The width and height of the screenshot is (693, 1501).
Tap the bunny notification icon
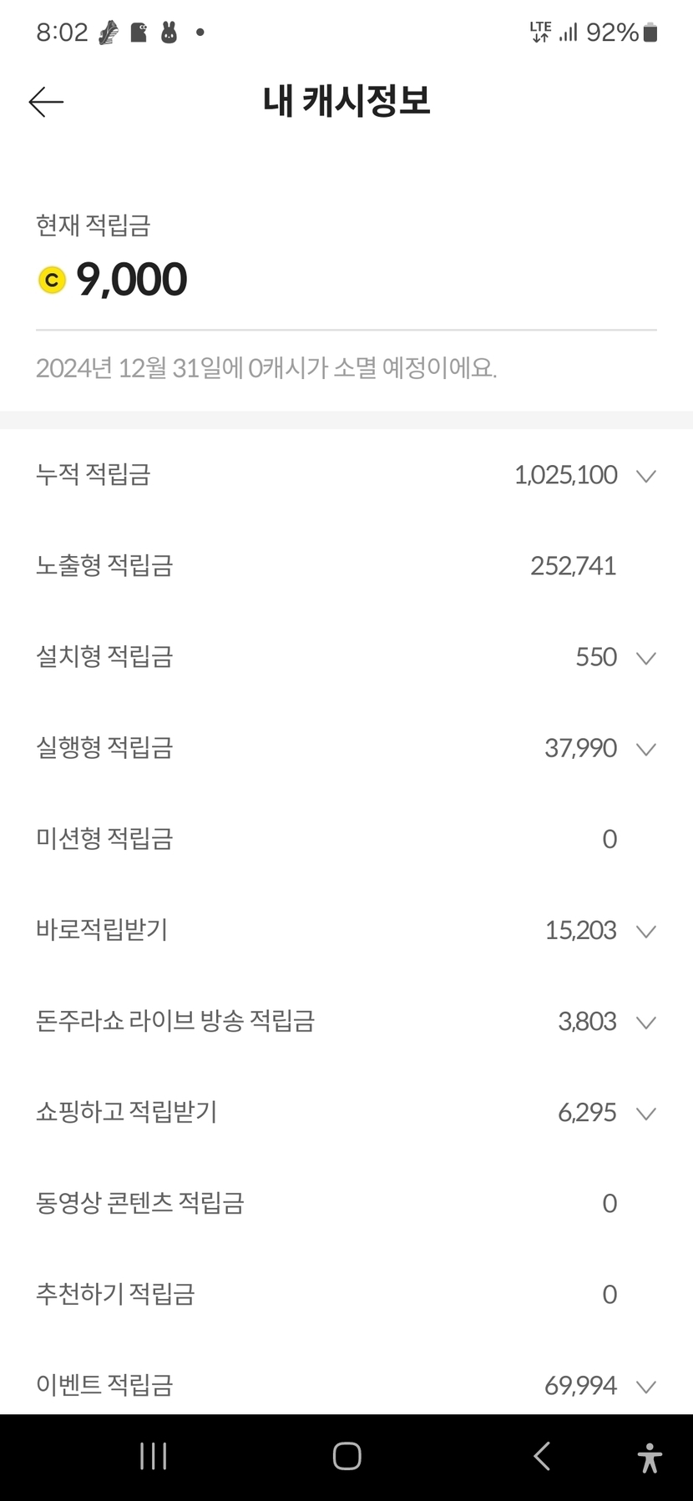tap(169, 33)
